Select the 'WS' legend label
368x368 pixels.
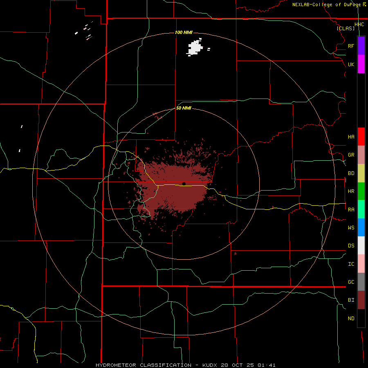[351, 228]
